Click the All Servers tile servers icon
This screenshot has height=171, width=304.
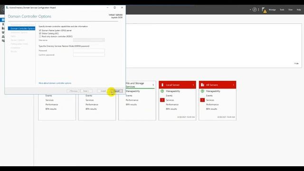(202, 85)
